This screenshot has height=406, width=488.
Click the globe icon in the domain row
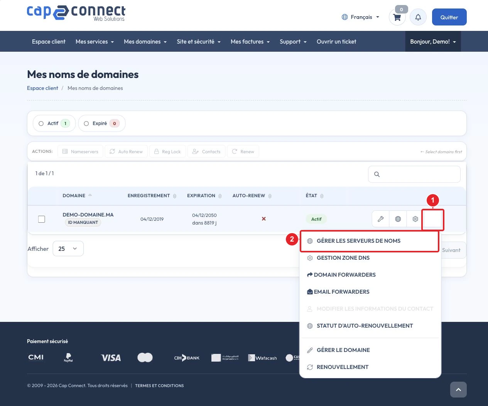398,219
